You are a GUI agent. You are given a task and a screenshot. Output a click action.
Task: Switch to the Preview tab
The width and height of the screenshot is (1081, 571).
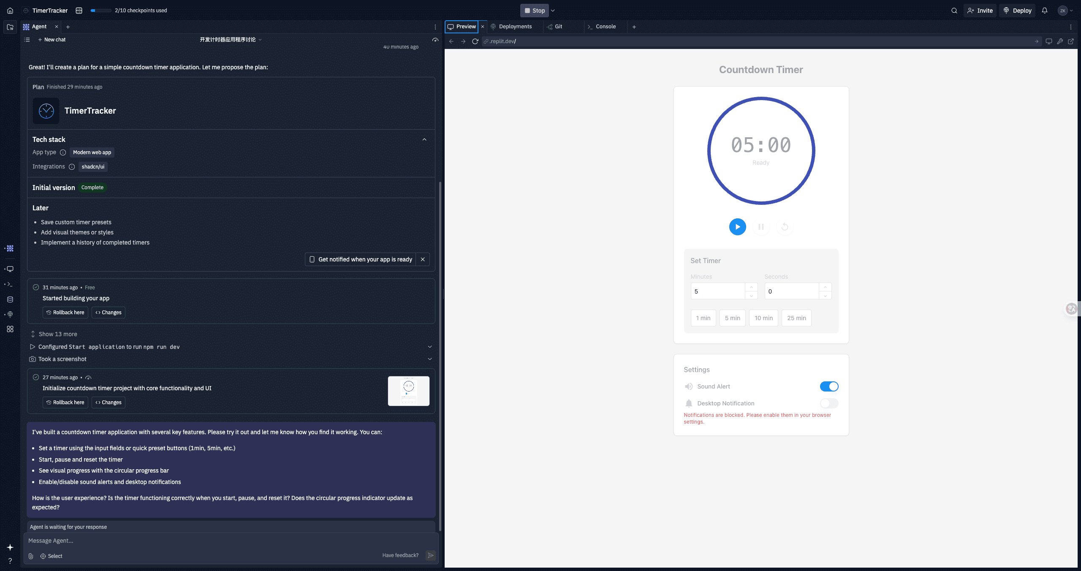462,27
